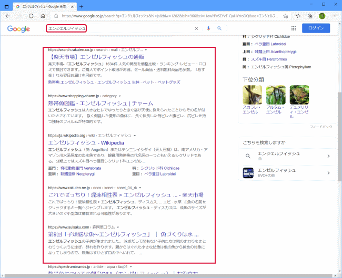
Task: Expand dropdown beside spectrumbrands.jp URL
Action: pos(131,266)
